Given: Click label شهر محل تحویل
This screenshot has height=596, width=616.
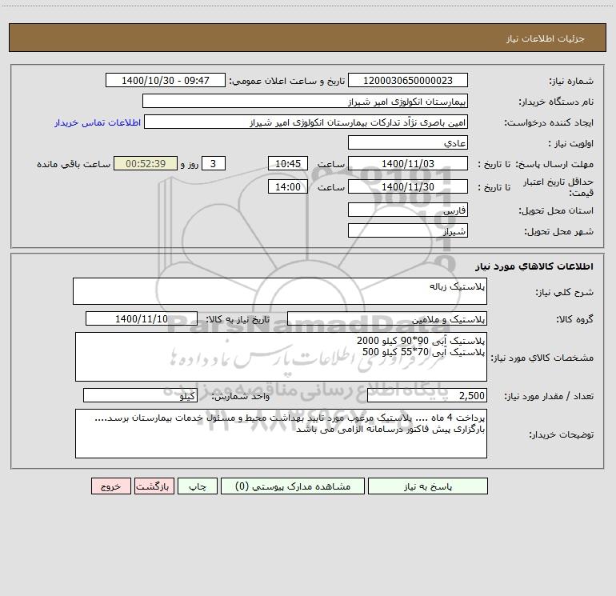Looking at the screenshot, I should tap(558, 232).
